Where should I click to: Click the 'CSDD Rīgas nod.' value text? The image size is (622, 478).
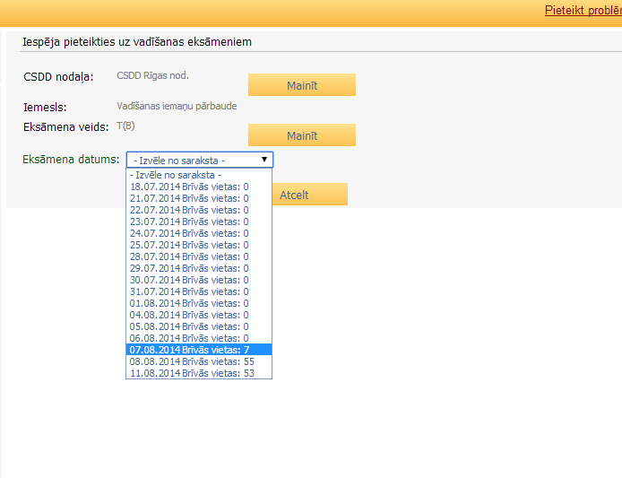point(152,76)
